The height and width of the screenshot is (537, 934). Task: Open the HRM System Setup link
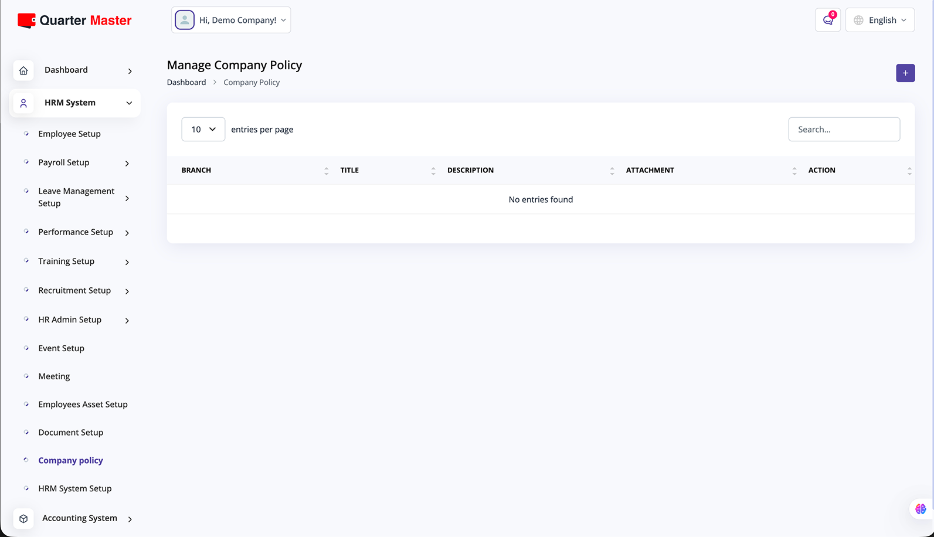pyautogui.click(x=74, y=489)
